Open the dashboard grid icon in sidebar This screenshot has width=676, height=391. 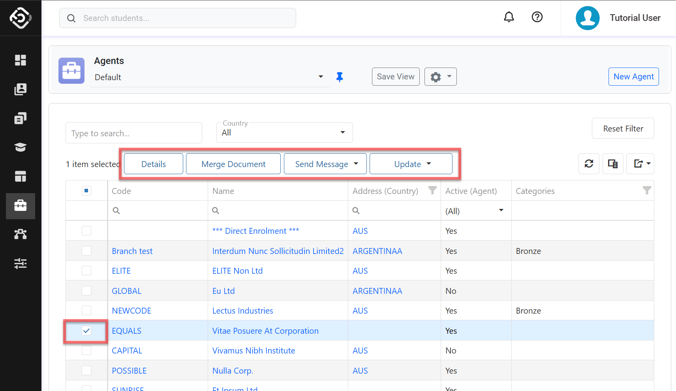[x=21, y=60]
